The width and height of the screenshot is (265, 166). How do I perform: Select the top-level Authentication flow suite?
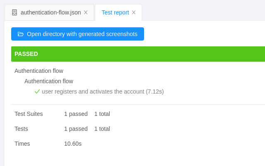39,71
